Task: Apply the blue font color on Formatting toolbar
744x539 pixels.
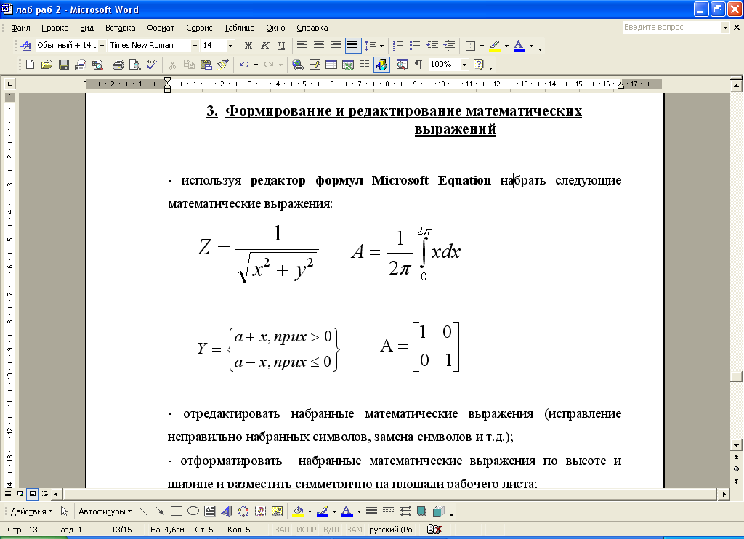Action: click(x=519, y=46)
